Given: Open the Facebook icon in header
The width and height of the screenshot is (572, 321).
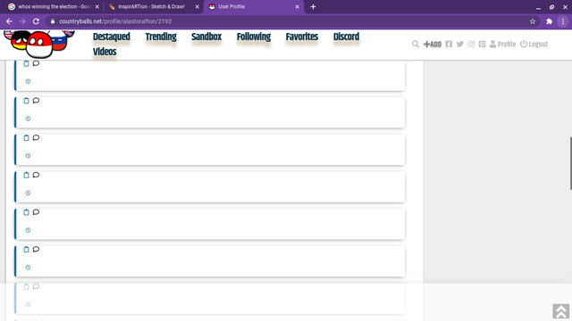Looking at the screenshot, I should click(449, 44).
